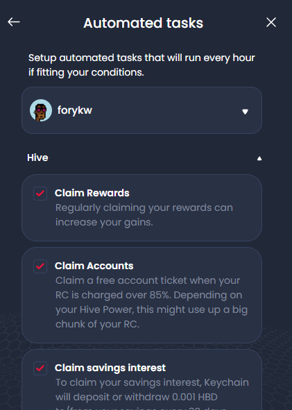Click the forykw profile avatar
Screen dimensions: 292x410
tap(41, 110)
